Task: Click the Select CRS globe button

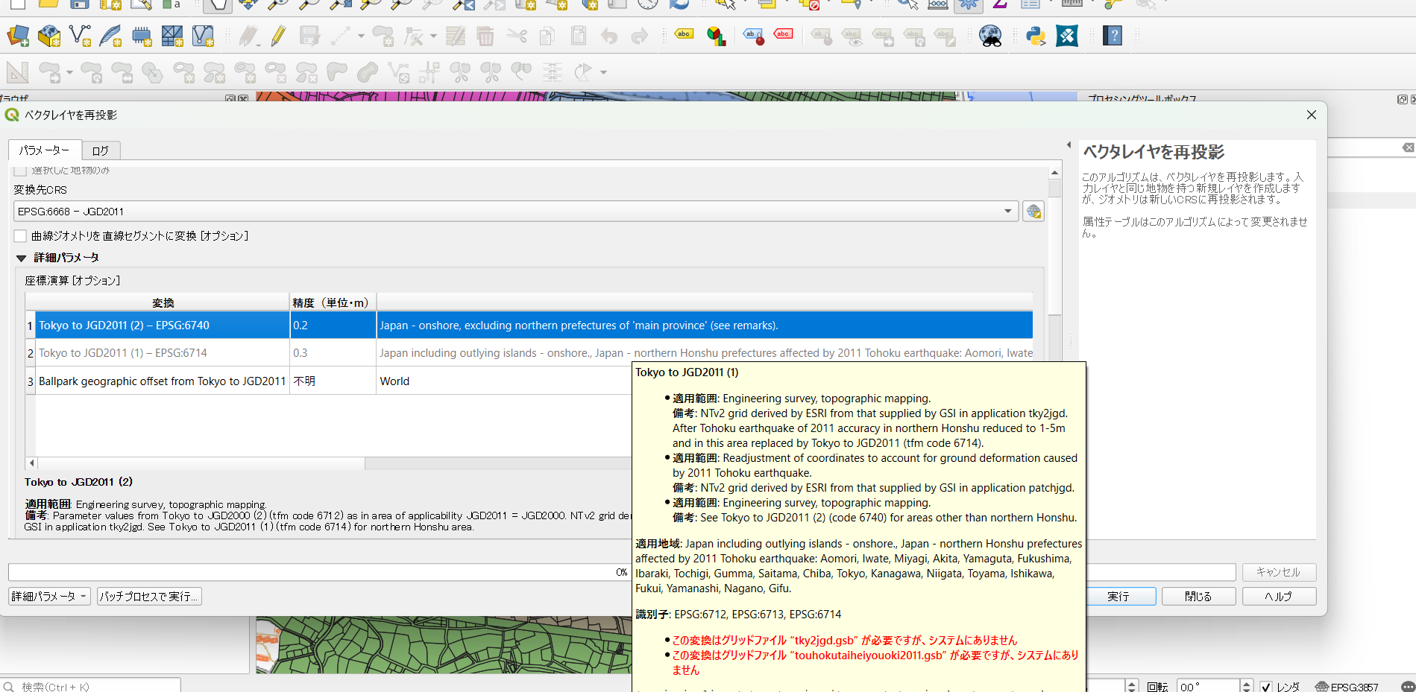Action: coord(1033,212)
